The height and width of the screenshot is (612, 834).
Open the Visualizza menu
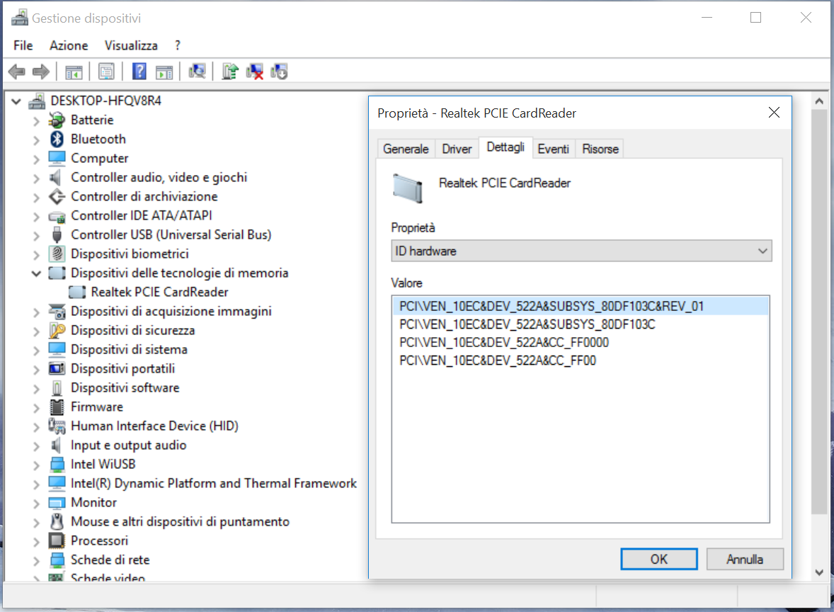[x=131, y=46]
